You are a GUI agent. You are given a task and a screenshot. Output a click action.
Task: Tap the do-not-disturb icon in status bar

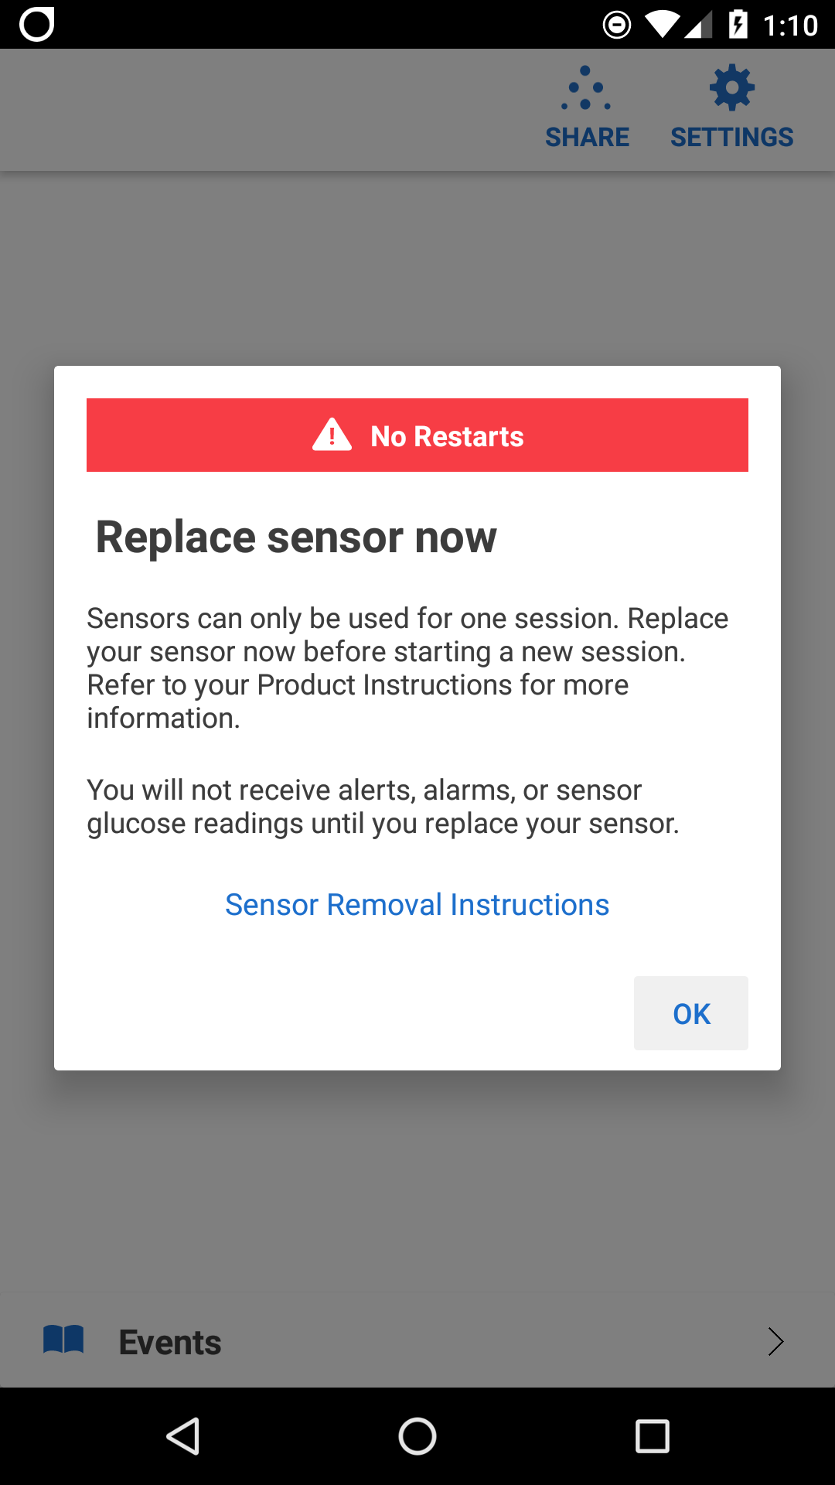(616, 22)
